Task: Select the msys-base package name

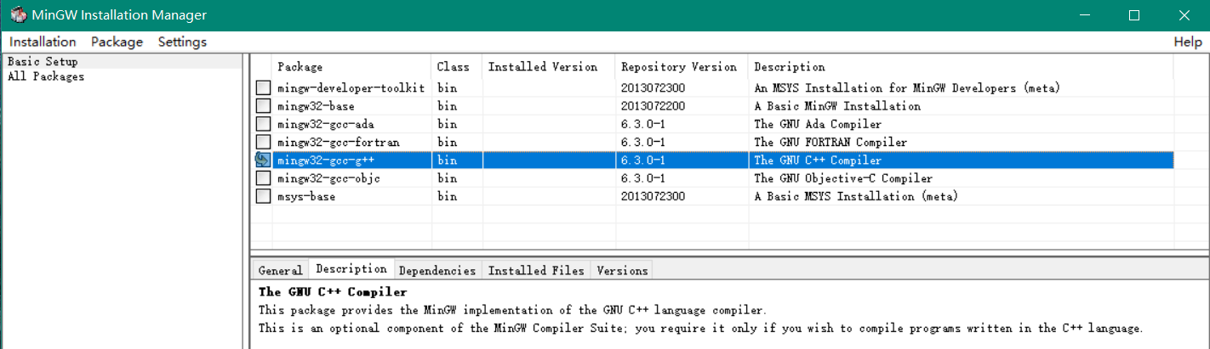Action: [x=305, y=196]
